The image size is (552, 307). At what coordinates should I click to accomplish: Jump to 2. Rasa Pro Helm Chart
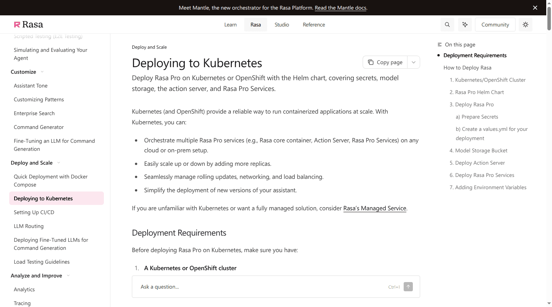[476, 92]
